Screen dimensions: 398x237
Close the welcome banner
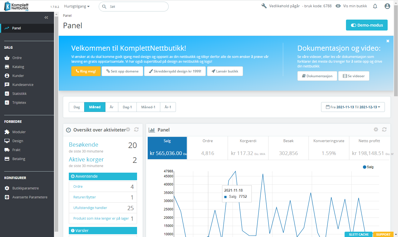(388, 41)
